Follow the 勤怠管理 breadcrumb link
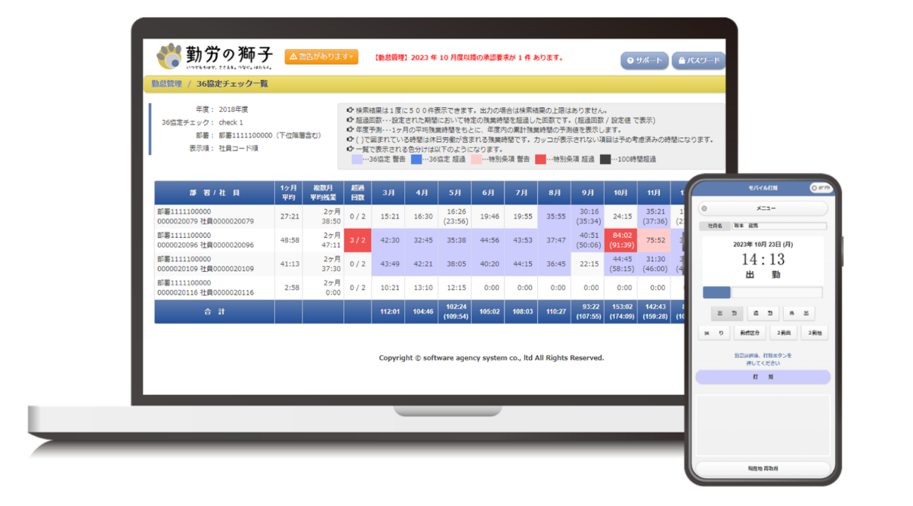This screenshot has width=913, height=506. (x=166, y=84)
